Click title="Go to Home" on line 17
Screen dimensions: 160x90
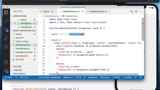click(x=69, y=67)
